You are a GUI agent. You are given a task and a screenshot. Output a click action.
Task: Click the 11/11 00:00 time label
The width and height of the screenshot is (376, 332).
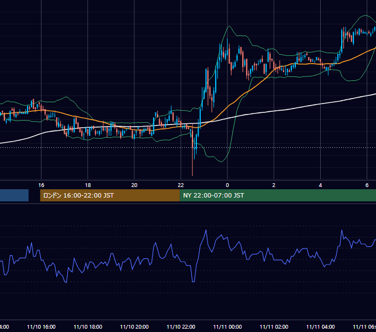coord(227,326)
